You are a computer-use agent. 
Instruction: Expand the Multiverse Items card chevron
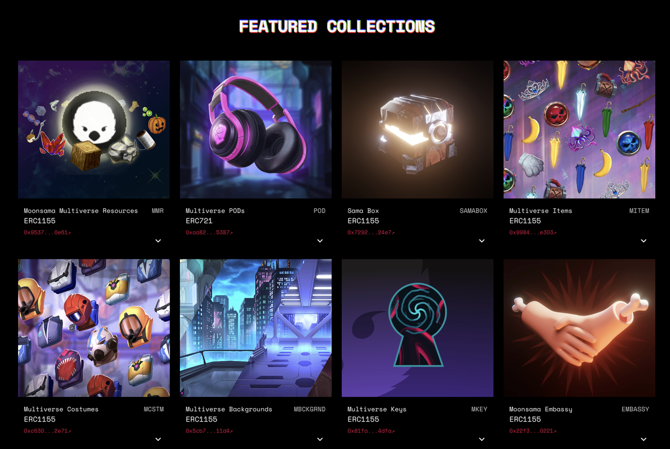643,241
